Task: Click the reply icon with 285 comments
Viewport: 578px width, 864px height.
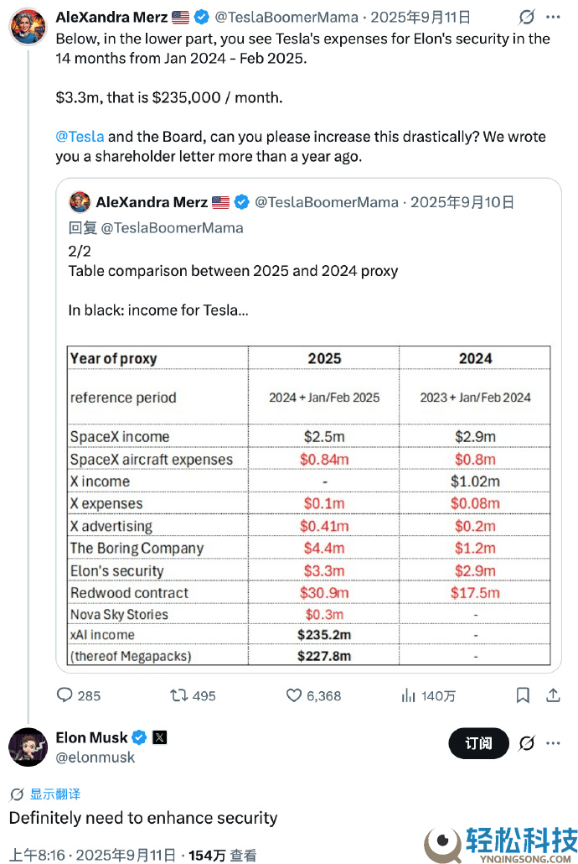Action: (65, 695)
